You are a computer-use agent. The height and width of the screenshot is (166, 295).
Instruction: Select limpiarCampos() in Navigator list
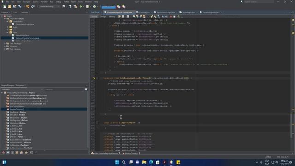(x=17, y=109)
